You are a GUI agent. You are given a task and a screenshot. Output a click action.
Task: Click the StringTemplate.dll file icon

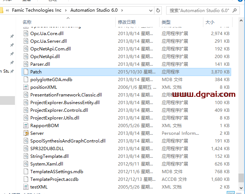point(26,156)
